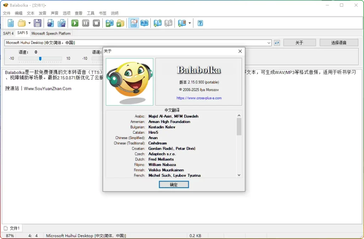Open the 工具 menu
This screenshot has width=364, height=239.
[x=91, y=13]
